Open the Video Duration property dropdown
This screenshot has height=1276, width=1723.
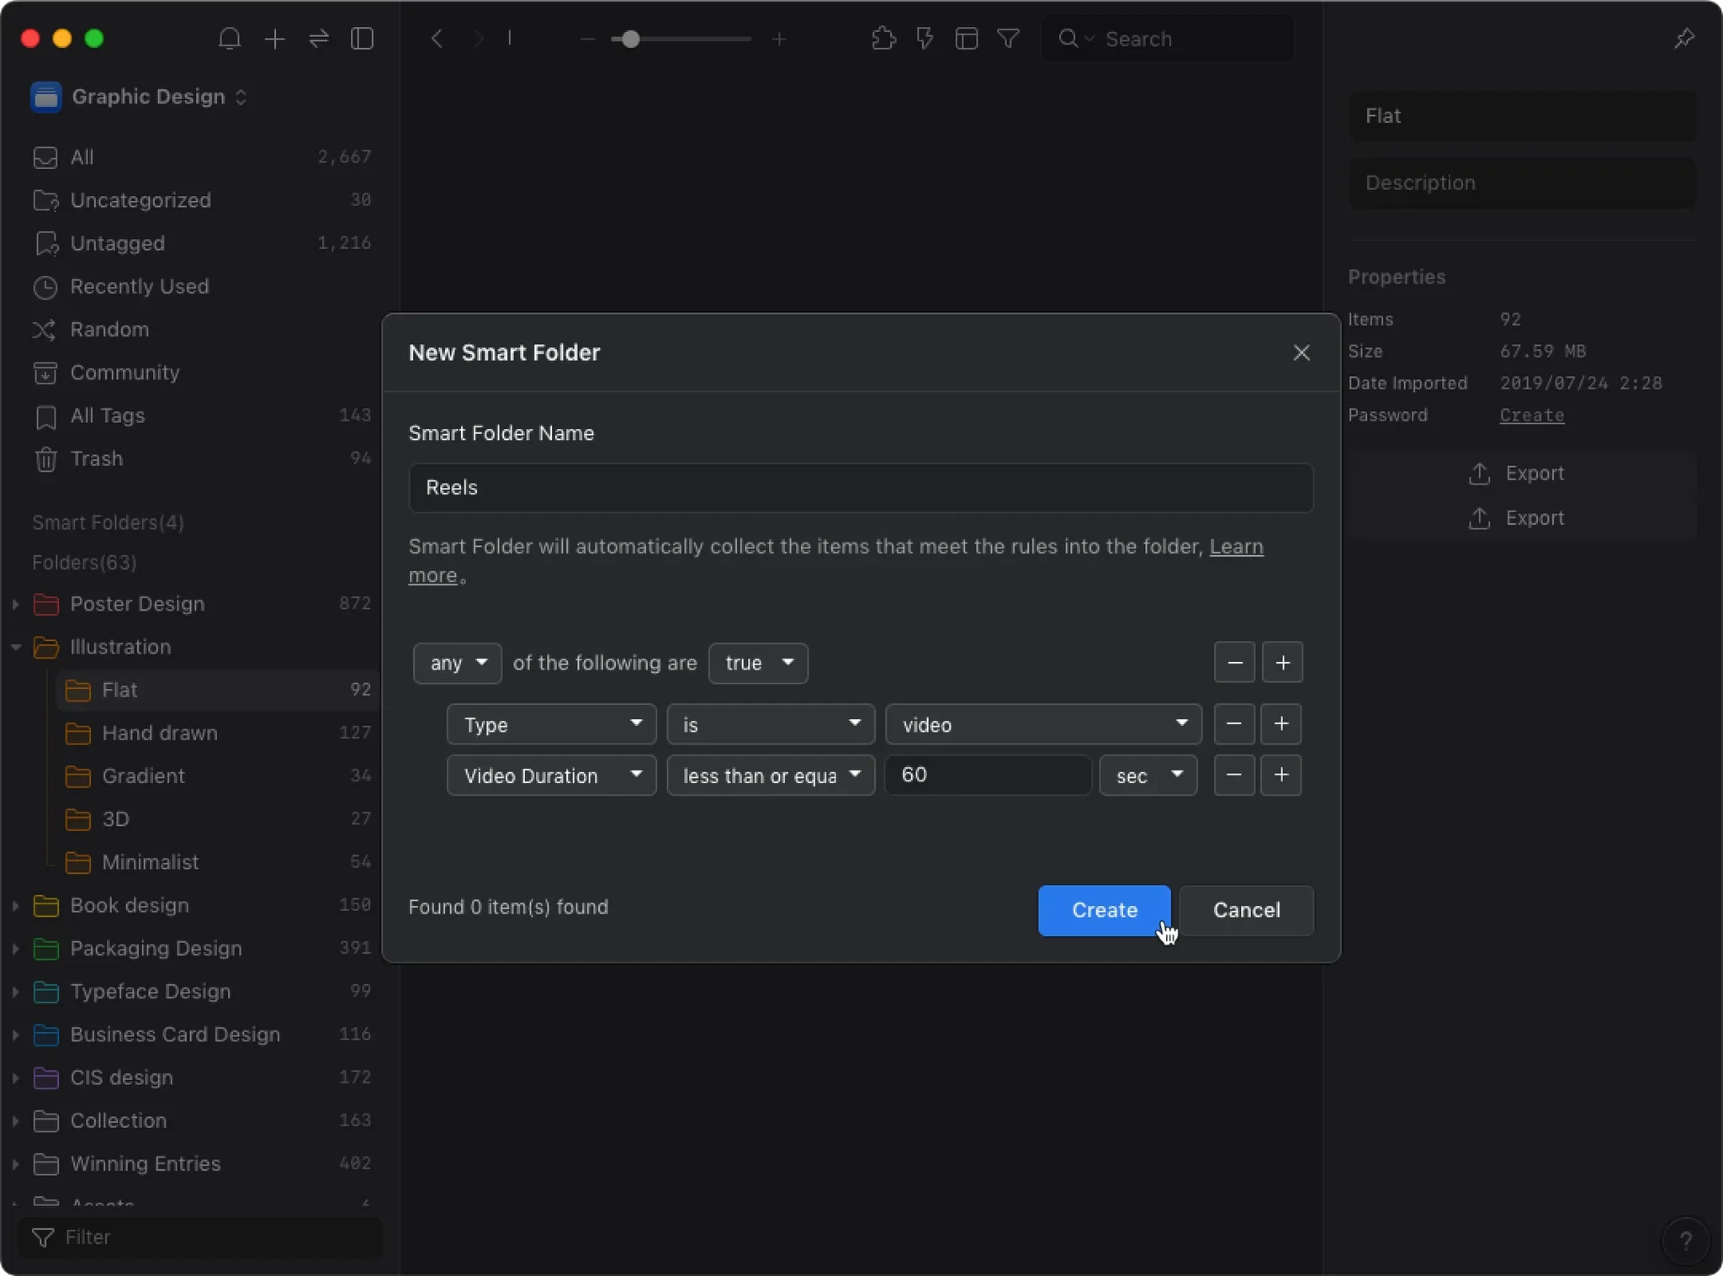click(x=551, y=775)
